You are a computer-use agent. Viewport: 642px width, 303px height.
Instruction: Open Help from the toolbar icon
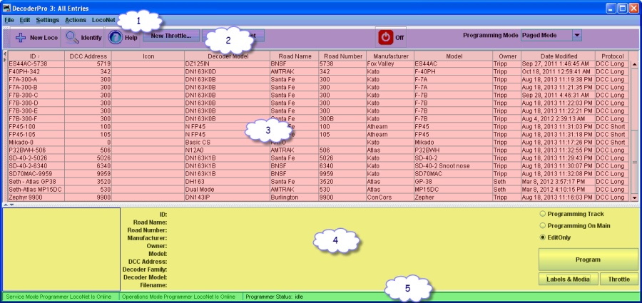[116, 36]
